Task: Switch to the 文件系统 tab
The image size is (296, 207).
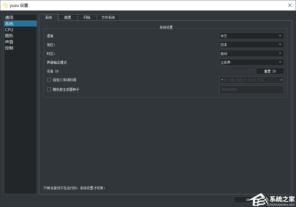Action: point(108,17)
